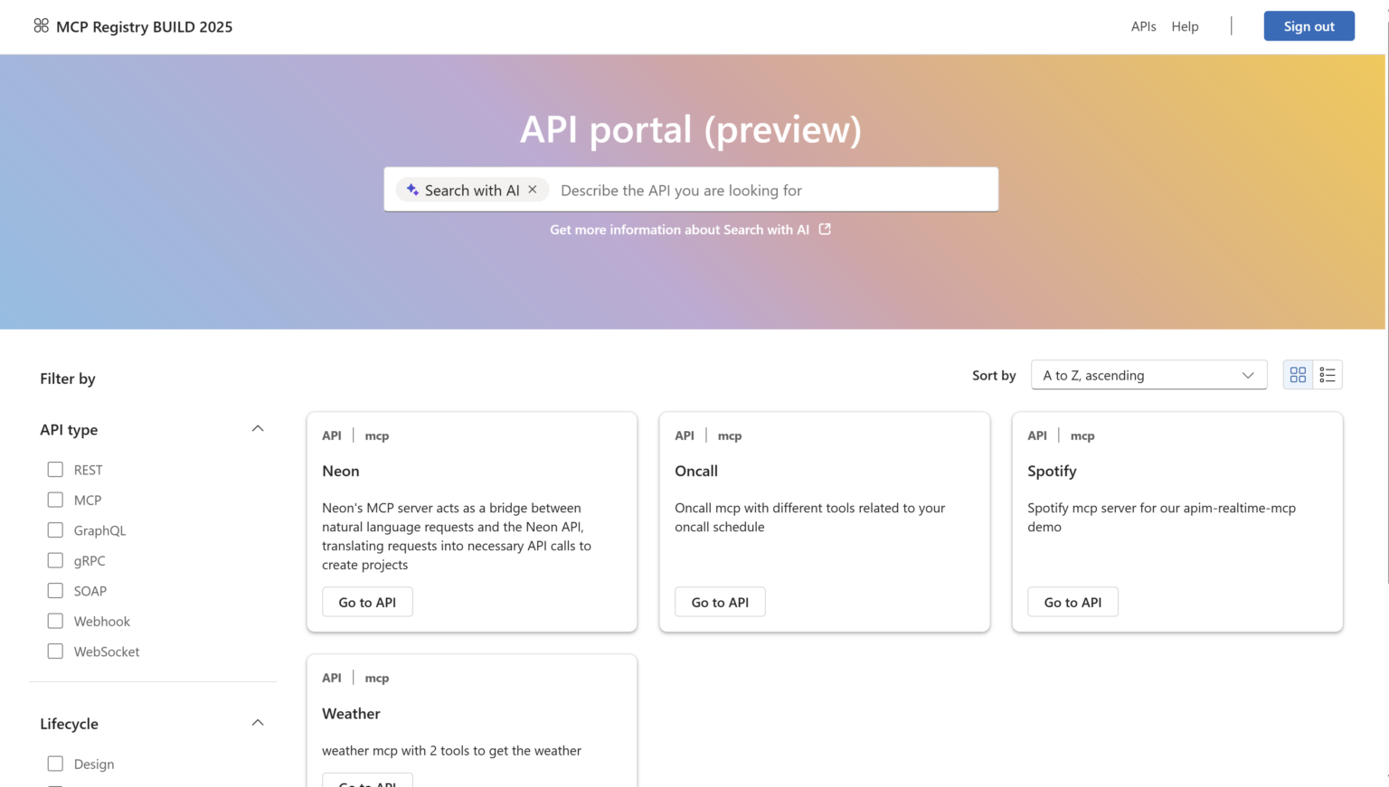Open the Help menu item
This screenshot has height=787, width=1389.
click(x=1185, y=26)
